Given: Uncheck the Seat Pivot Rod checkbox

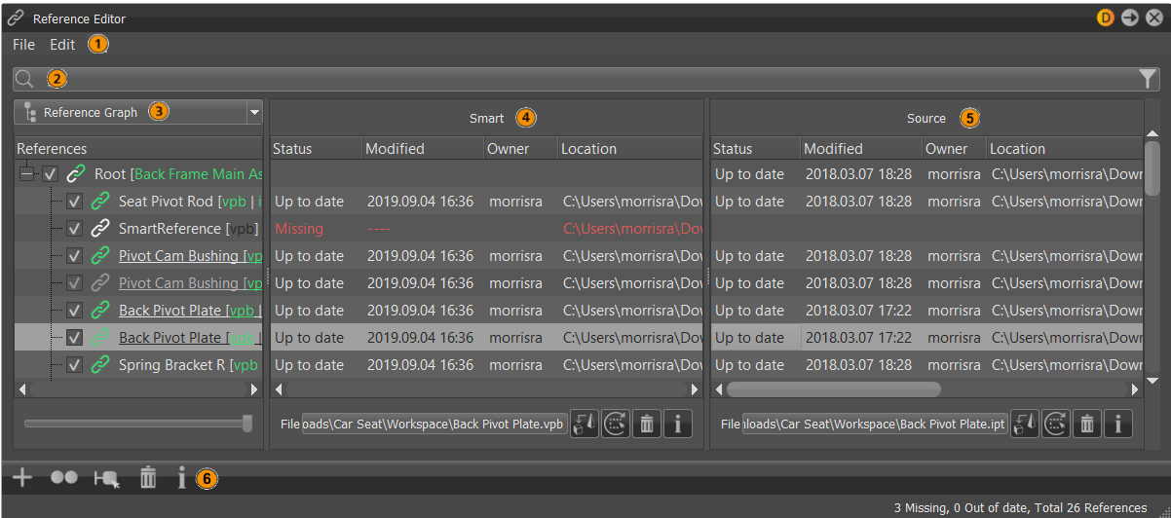Looking at the screenshot, I should coord(74,202).
